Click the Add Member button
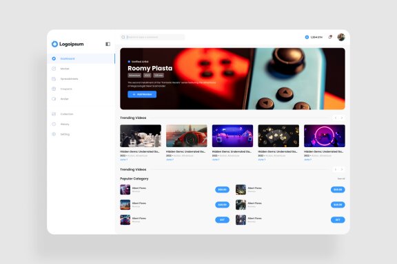 142,94
